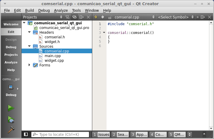Open the Issues output pane
Screen dimensions: 214x139
click(101, 135)
